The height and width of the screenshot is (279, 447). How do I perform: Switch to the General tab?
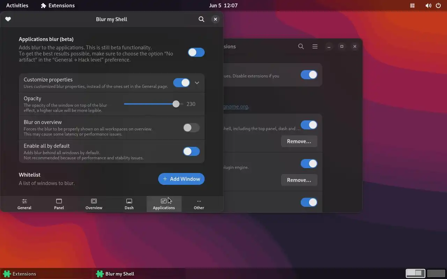pyautogui.click(x=24, y=204)
